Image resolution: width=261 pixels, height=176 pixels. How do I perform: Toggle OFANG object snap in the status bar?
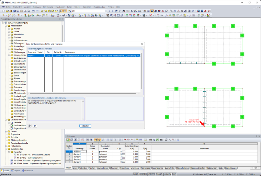click(159, 174)
